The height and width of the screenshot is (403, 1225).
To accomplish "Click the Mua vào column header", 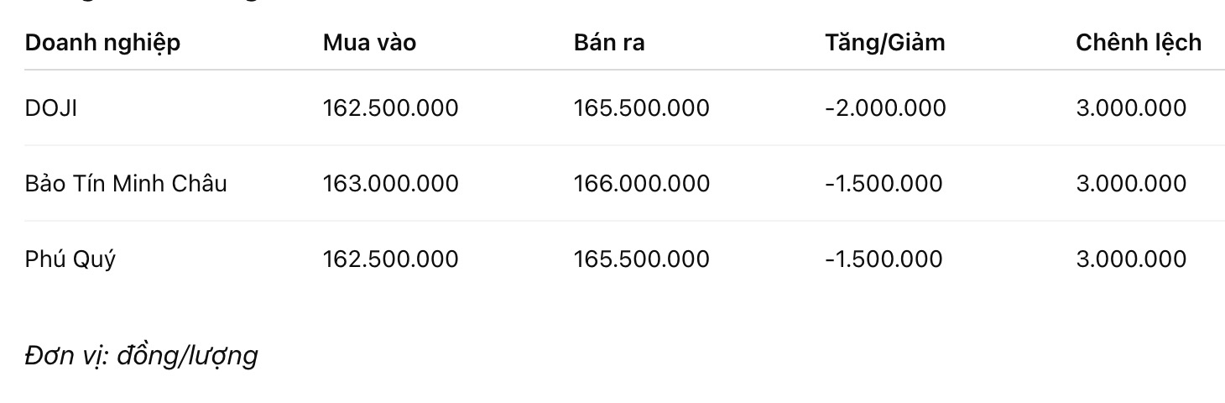I will pos(369,42).
